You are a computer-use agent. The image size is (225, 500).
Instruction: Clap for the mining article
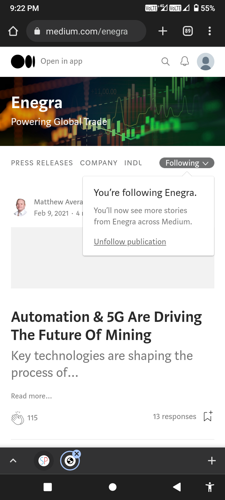coord(17,418)
